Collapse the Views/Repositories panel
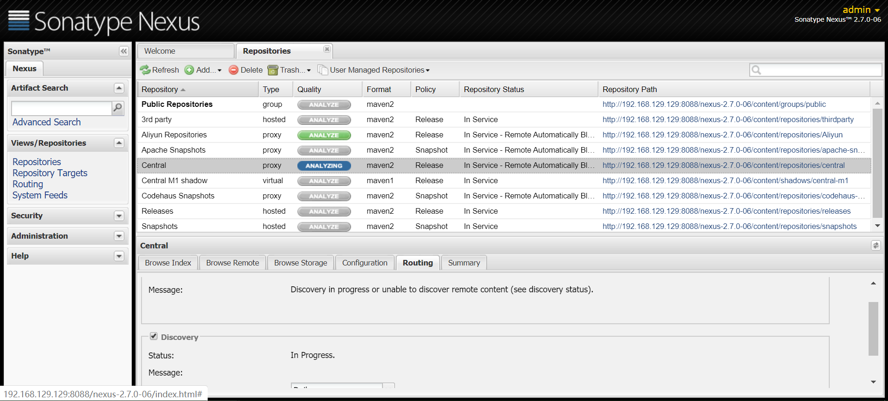The height and width of the screenshot is (401, 888). 119,143
